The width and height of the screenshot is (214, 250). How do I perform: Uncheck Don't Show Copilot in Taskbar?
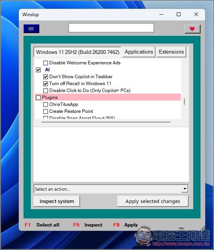pyautogui.click(x=45, y=77)
